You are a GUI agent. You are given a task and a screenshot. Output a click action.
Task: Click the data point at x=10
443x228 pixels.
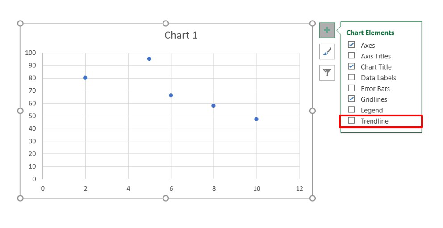(256, 119)
